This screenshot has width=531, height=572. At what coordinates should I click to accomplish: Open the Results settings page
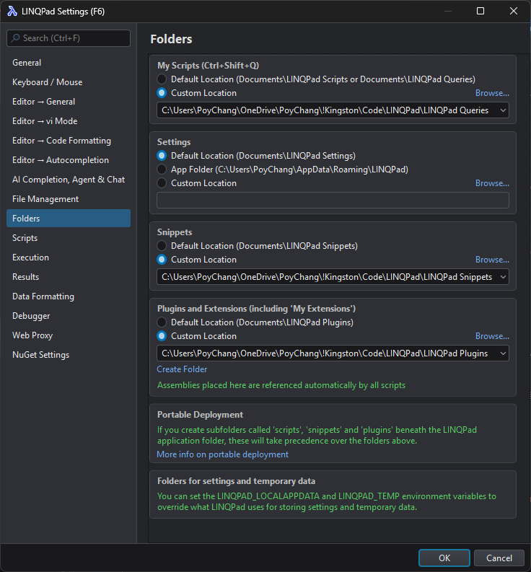click(x=69, y=277)
